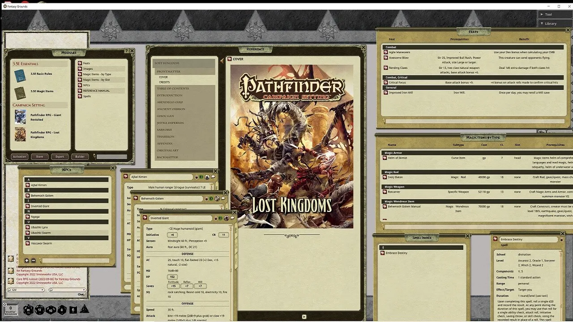Open the GM speaker dropdown in chat
This screenshot has height=322, width=573.
point(26,290)
